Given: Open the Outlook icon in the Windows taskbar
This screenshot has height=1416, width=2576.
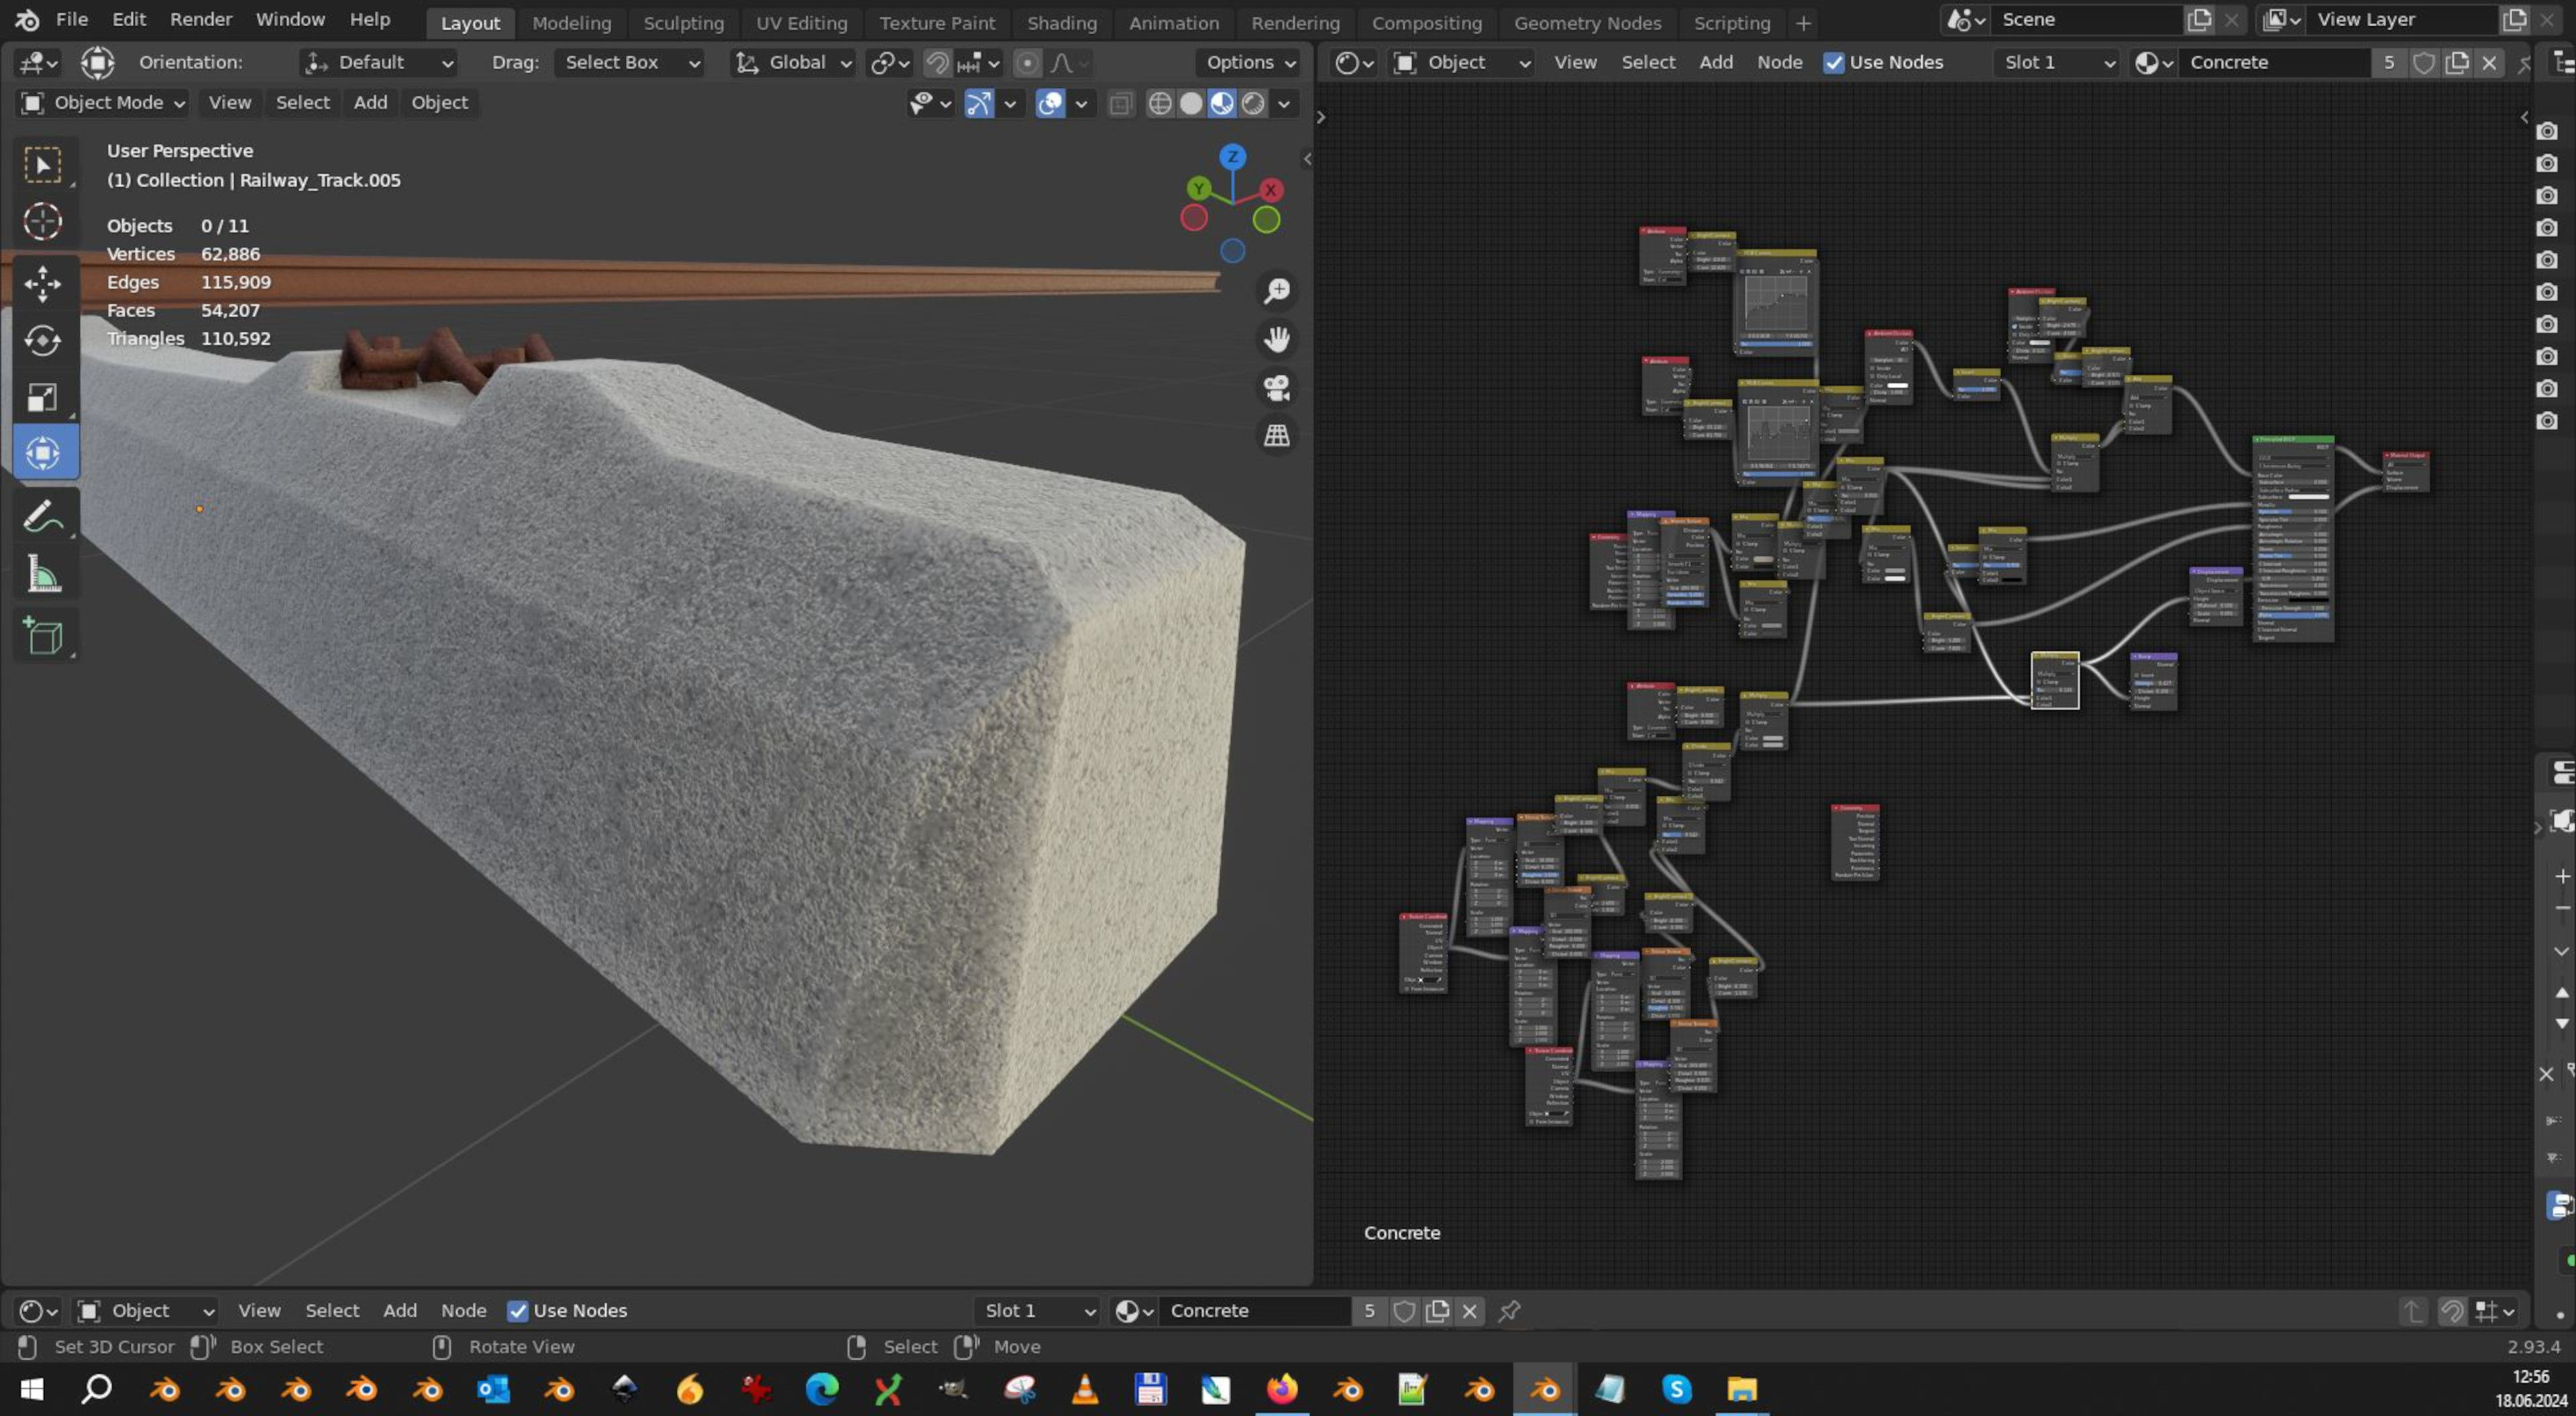Looking at the screenshot, I should pyautogui.click(x=493, y=1389).
